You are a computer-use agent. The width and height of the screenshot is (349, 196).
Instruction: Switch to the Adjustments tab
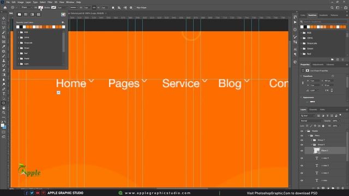(x=318, y=65)
